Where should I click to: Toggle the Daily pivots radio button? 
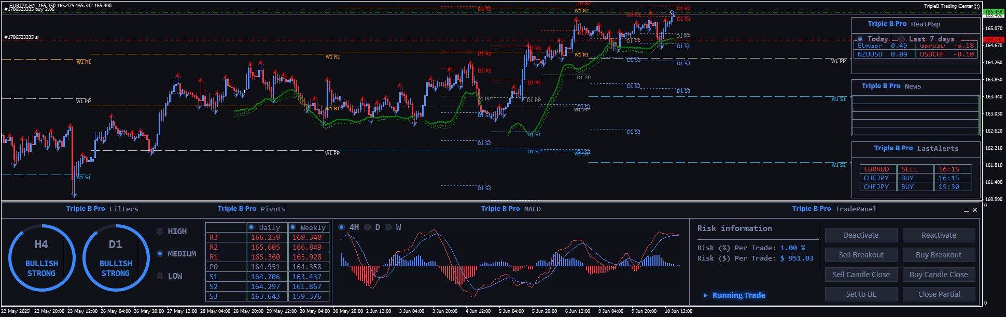pos(252,227)
